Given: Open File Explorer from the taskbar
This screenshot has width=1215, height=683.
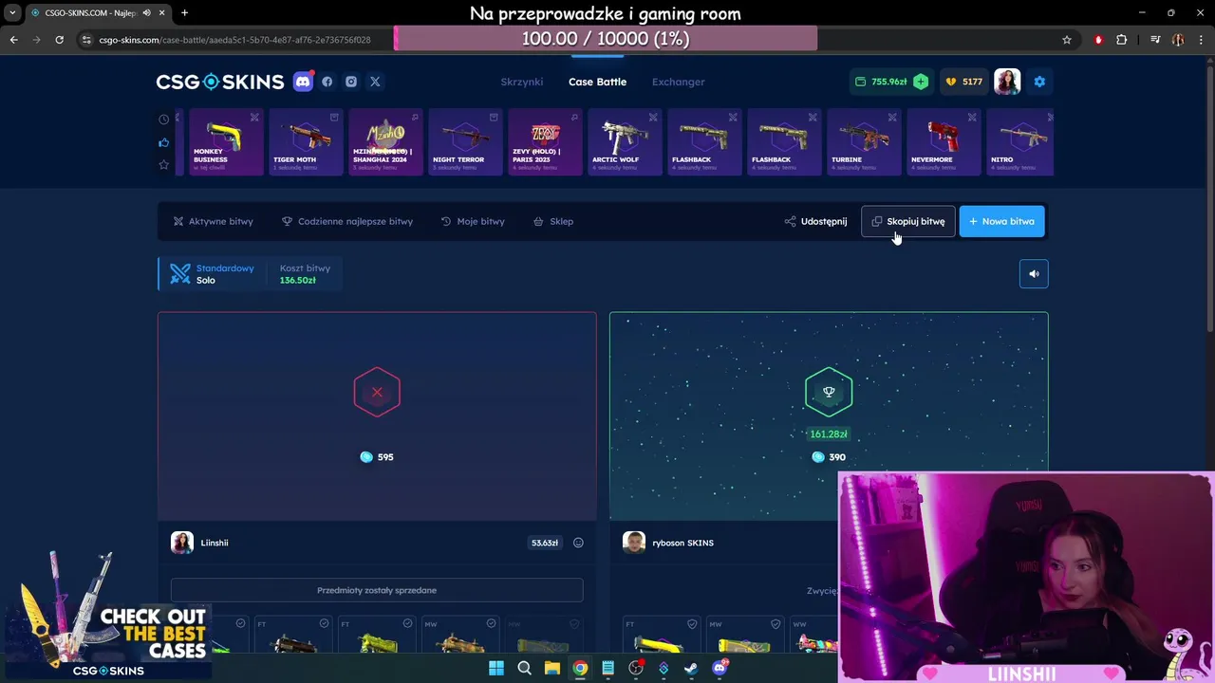Looking at the screenshot, I should (551, 668).
